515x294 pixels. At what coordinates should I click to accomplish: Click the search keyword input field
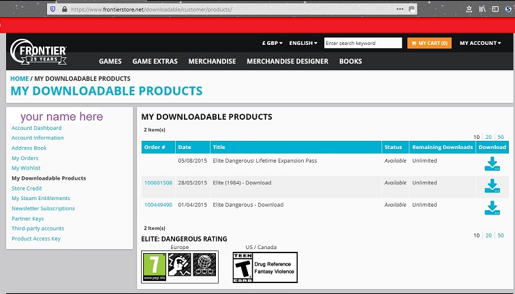point(363,43)
